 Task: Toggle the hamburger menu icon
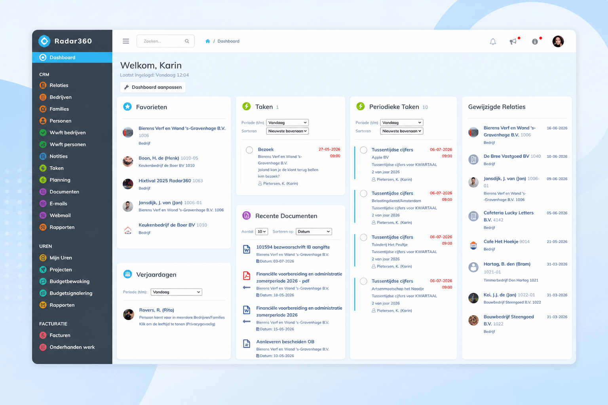(126, 41)
